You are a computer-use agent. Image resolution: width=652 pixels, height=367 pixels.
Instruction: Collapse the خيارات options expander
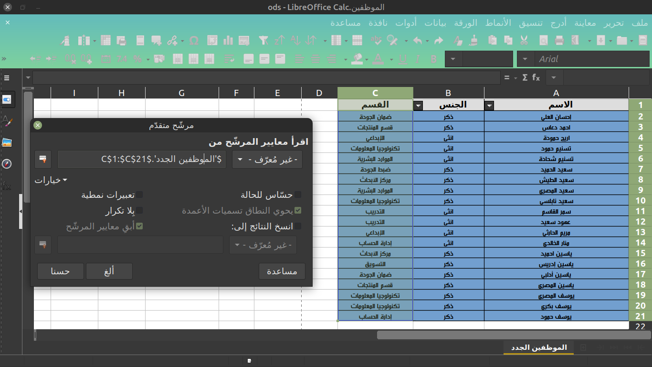click(x=51, y=180)
